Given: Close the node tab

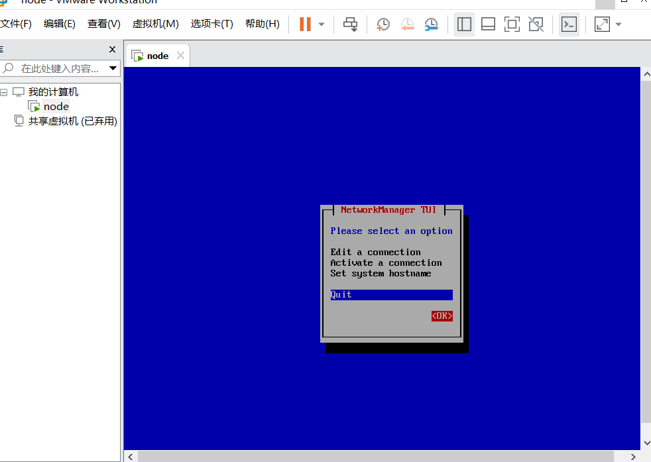Looking at the screenshot, I should click(x=180, y=55).
